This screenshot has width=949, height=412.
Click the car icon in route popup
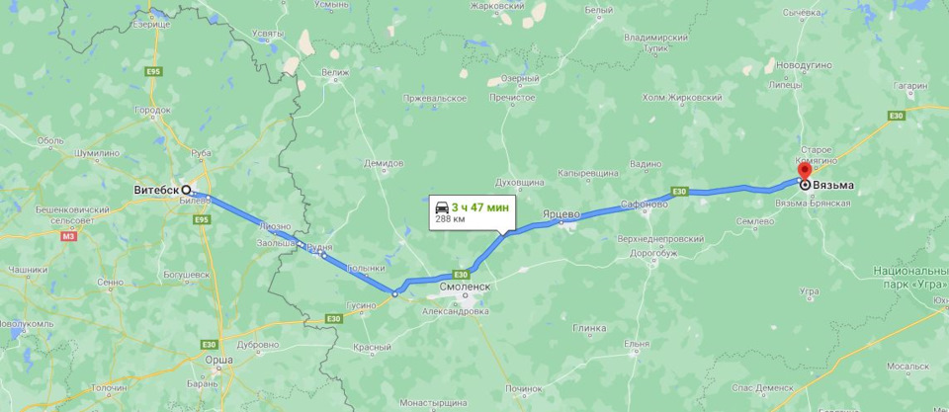tap(443, 206)
